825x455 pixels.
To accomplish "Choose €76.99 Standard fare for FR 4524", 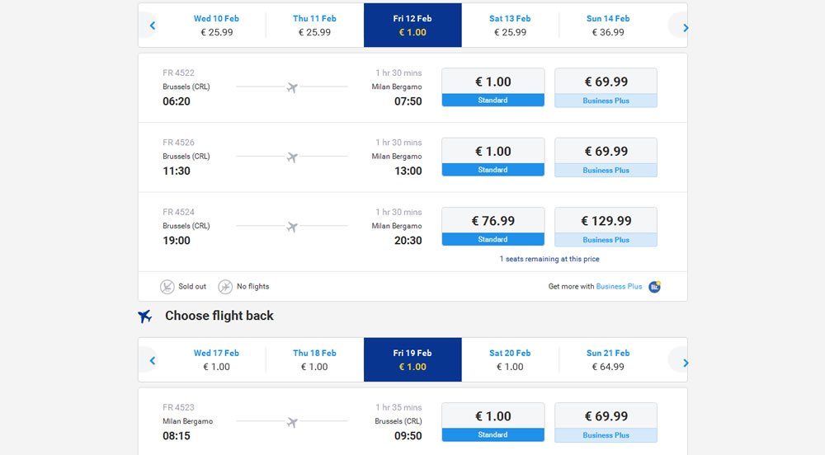I will (493, 227).
